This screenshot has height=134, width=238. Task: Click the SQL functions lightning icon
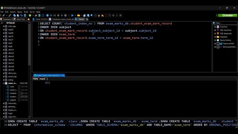coord(218,30)
